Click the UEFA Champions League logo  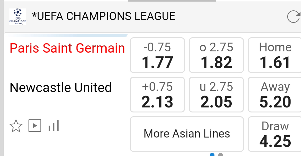click(x=18, y=16)
